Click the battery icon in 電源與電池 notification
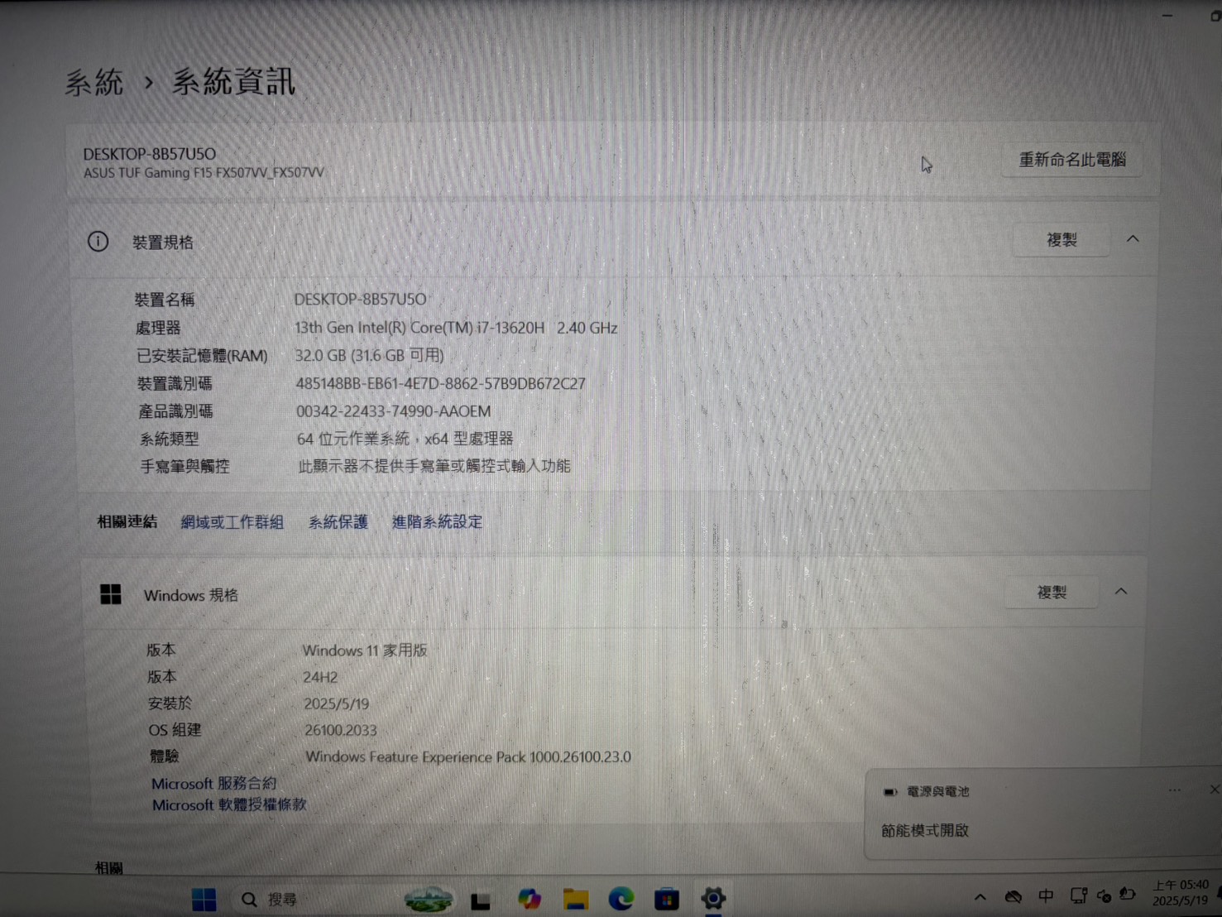Viewport: 1222px width, 917px height. [x=890, y=792]
